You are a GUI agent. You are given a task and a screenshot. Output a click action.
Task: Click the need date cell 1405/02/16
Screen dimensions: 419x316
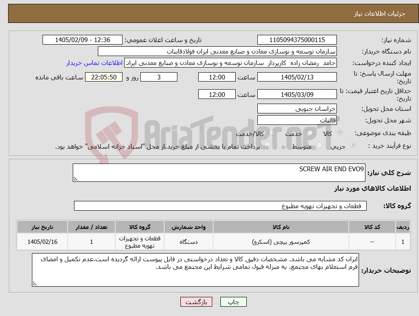point(42,242)
